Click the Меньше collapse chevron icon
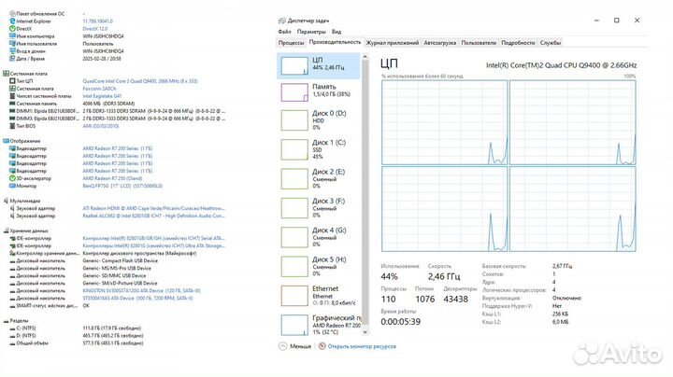Viewport: 673px width, 377px height. click(x=282, y=346)
